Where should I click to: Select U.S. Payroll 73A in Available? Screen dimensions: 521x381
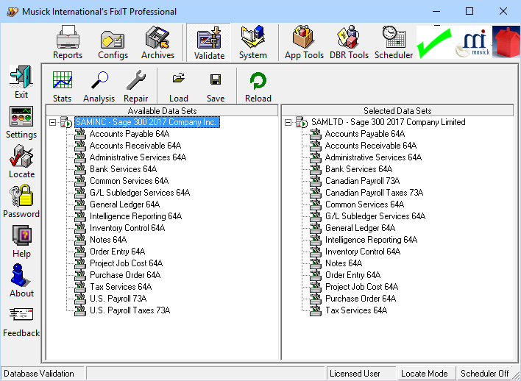pyautogui.click(x=118, y=299)
